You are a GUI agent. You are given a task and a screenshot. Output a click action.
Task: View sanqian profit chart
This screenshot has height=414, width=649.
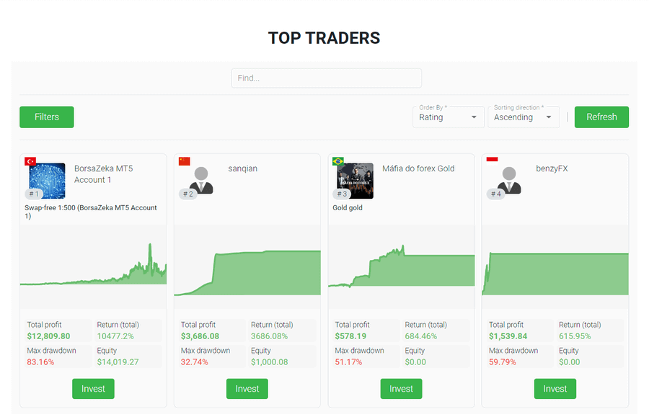click(x=247, y=266)
